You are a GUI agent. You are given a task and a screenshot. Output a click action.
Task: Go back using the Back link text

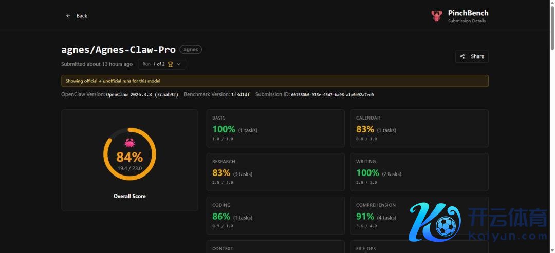click(x=82, y=16)
